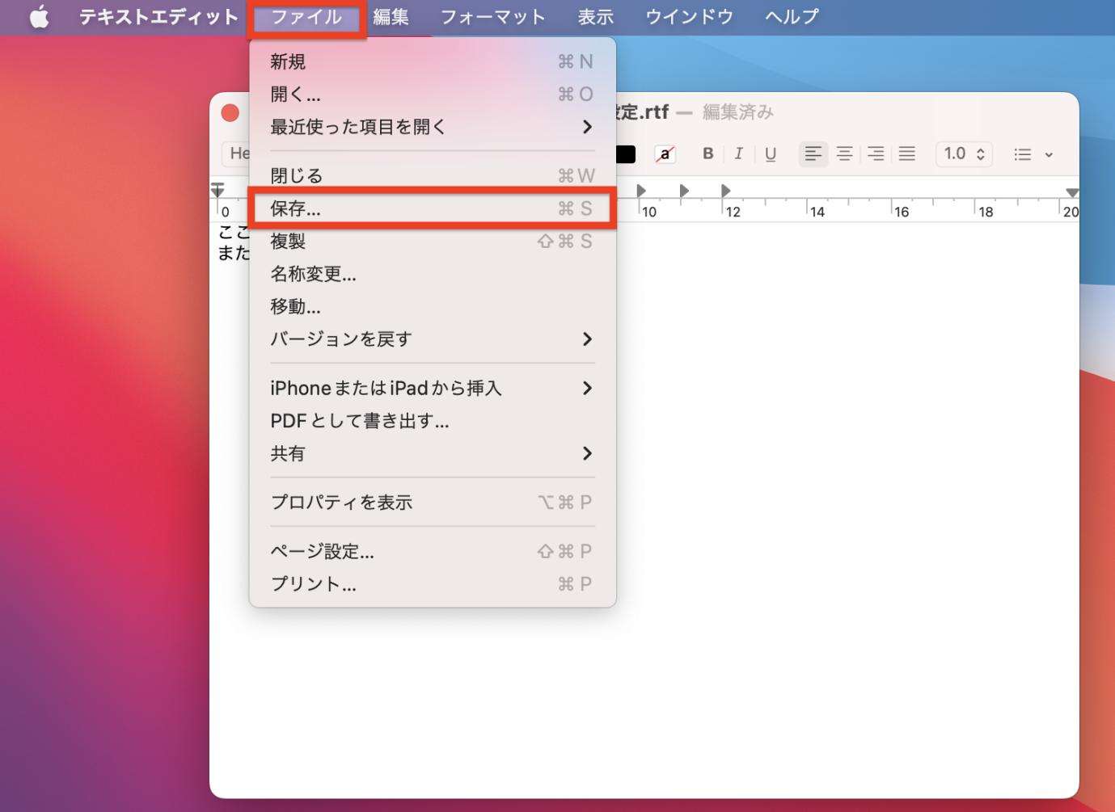Choose 新規 to create a new document
1115x812 pixels.
[x=433, y=61]
